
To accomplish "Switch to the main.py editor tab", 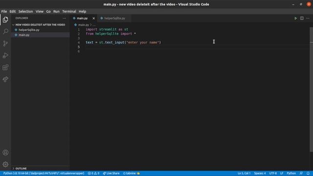I will click(82, 18).
